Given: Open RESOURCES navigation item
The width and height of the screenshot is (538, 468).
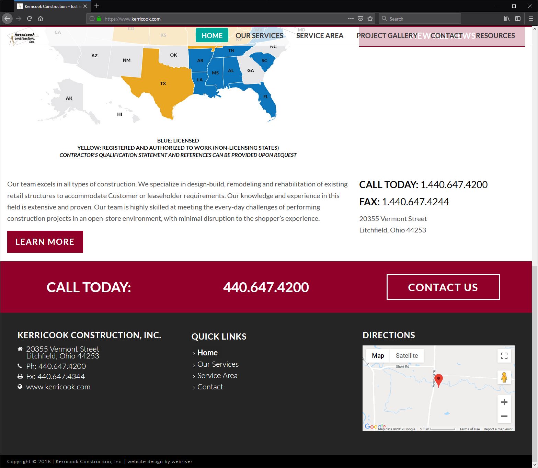Looking at the screenshot, I should tap(495, 35).
